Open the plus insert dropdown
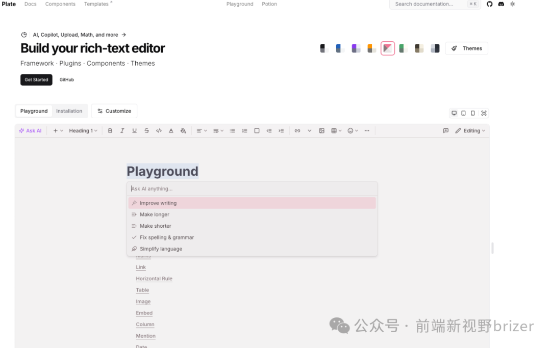Image resolution: width=551 pixels, height=348 pixels. point(58,130)
